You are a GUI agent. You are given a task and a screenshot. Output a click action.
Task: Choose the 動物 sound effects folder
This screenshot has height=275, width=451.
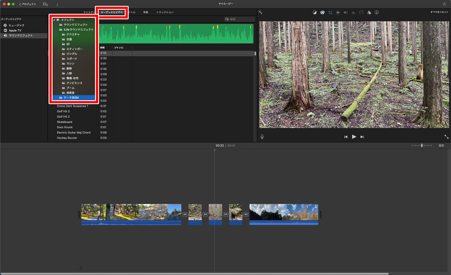click(x=69, y=68)
